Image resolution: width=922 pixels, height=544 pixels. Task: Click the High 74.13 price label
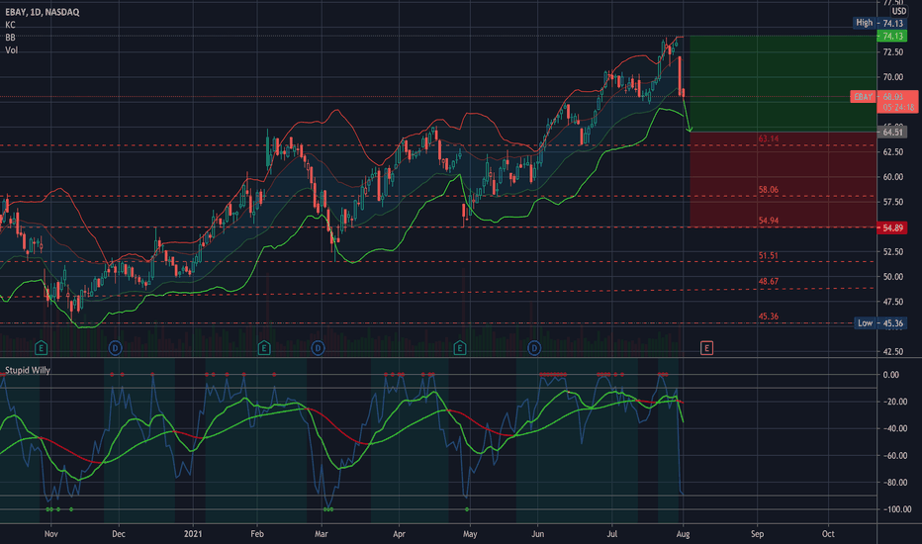[x=879, y=23]
